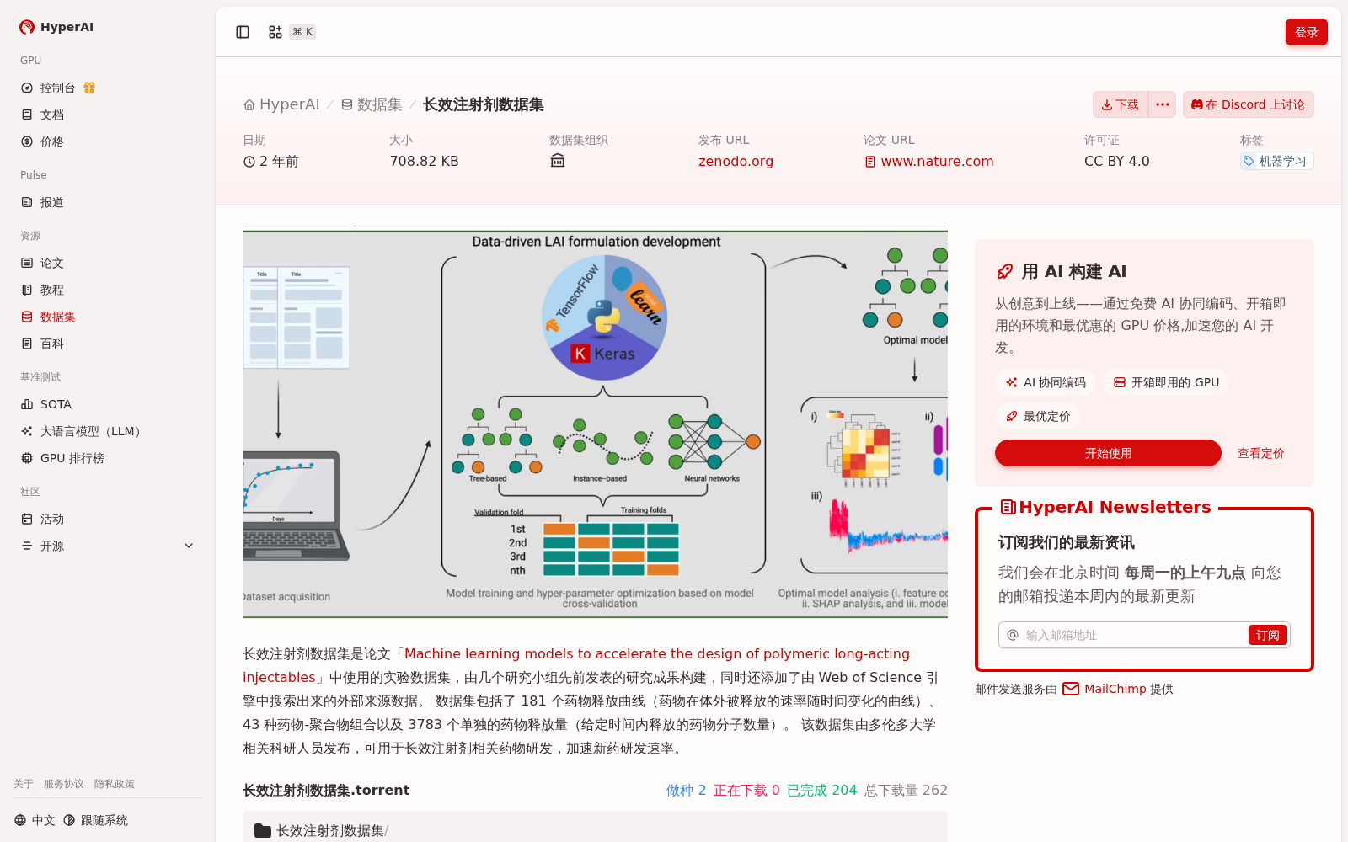Open the ⌘K command search

coord(292,32)
